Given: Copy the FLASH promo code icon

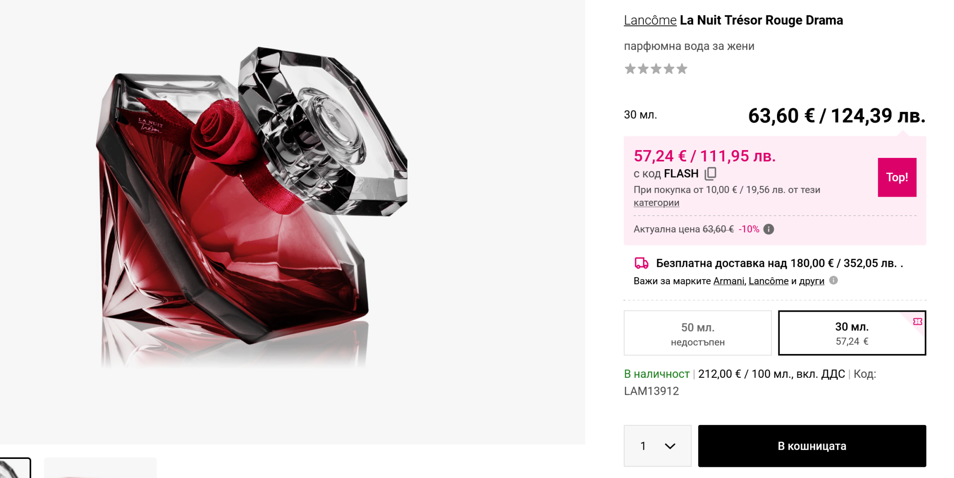Looking at the screenshot, I should coord(710,174).
